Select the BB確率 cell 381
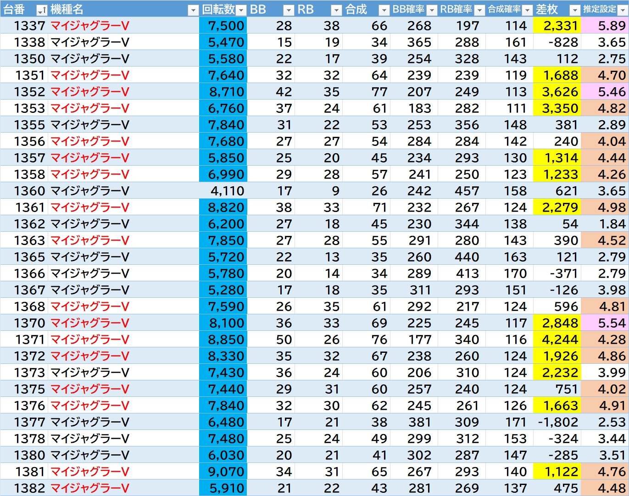The image size is (629, 496). coord(414,422)
